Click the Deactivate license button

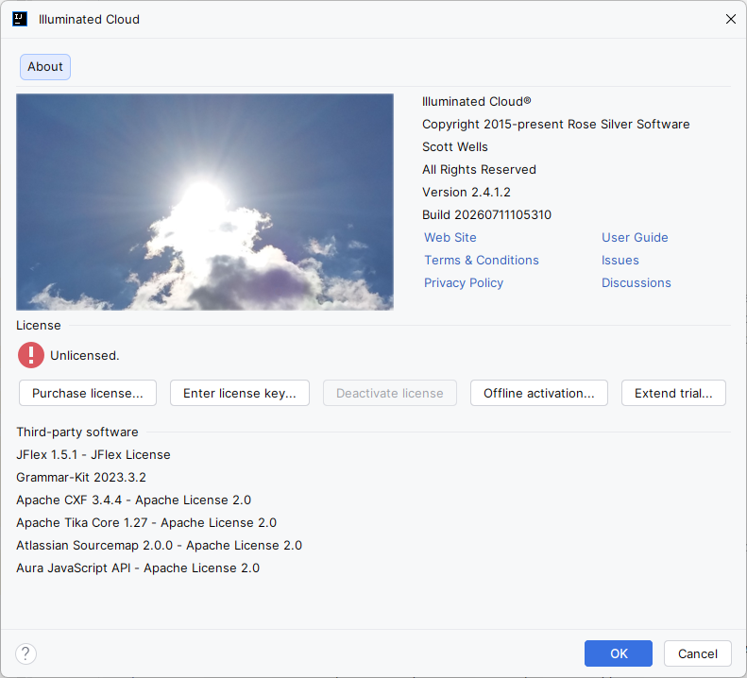click(x=390, y=393)
